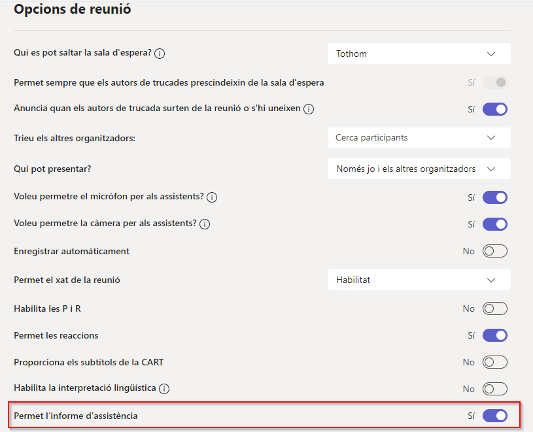Click label Habilita les P i R

(47, 308)
